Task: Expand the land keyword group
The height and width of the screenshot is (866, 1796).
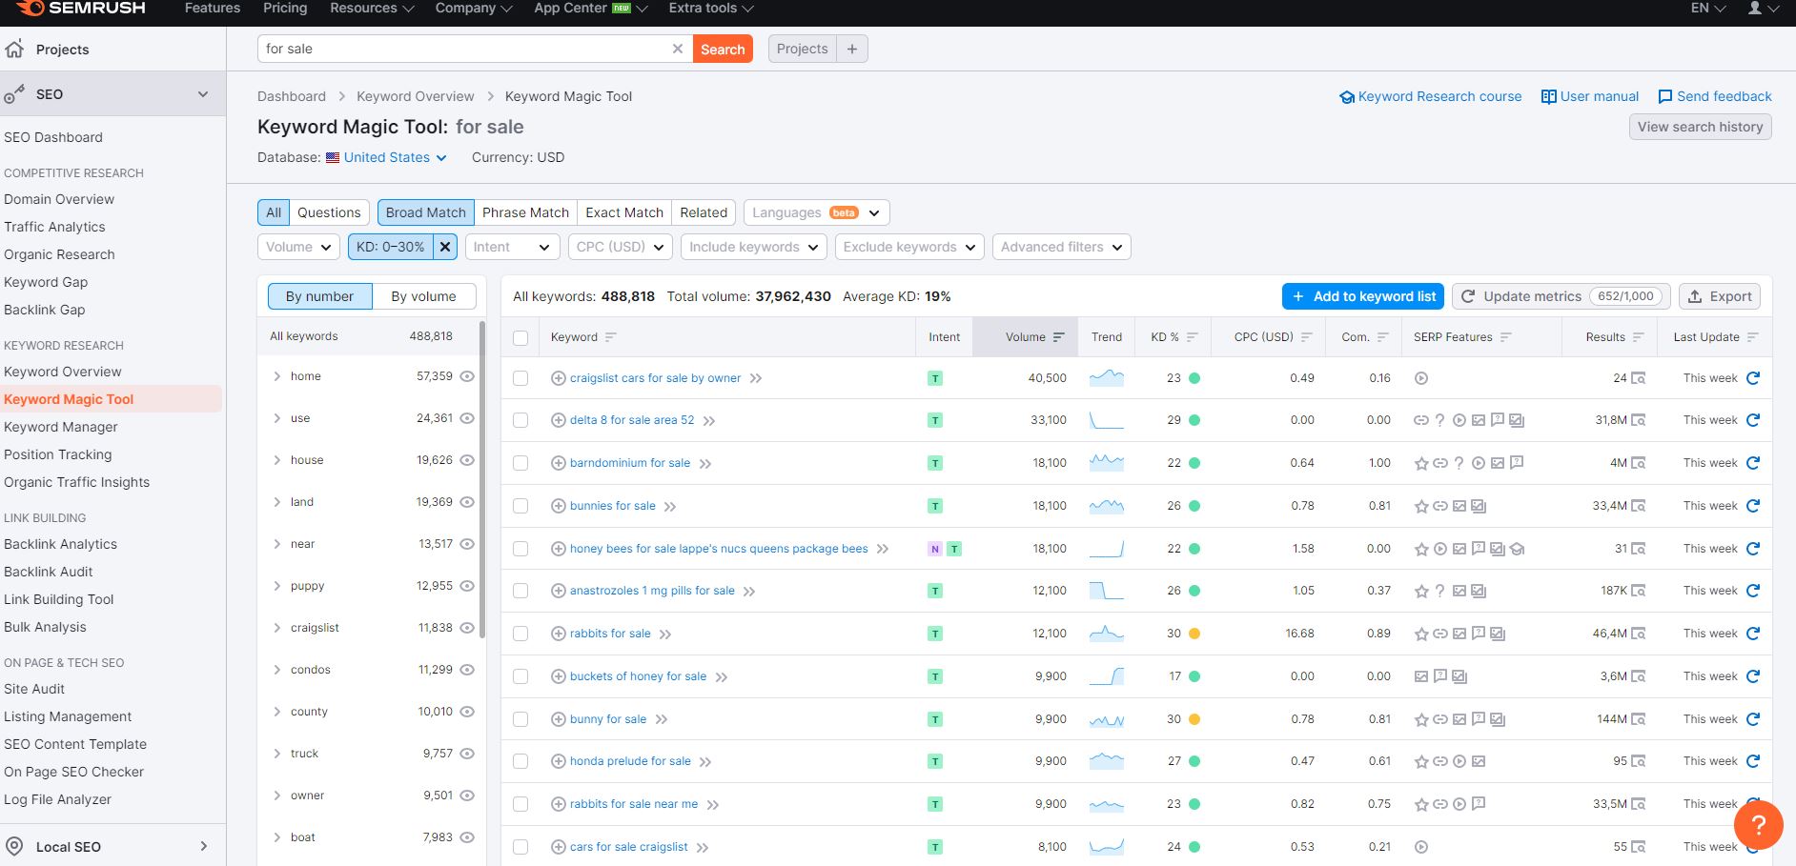Action: [277, 502]
